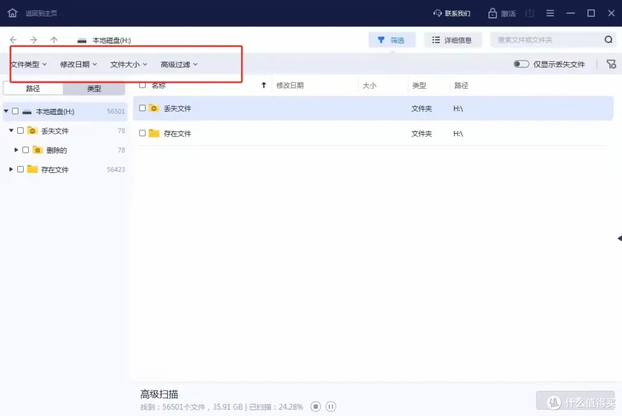Pause the advanced scan
Screen dimensions: 622x416
pyautogui.click(x=331, y=406)
